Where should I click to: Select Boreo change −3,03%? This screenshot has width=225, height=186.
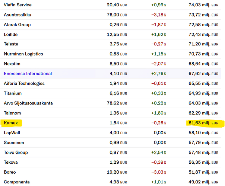pos(159,172)
